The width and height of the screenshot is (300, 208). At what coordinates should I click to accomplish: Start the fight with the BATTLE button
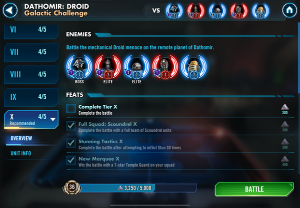(254, 189)
